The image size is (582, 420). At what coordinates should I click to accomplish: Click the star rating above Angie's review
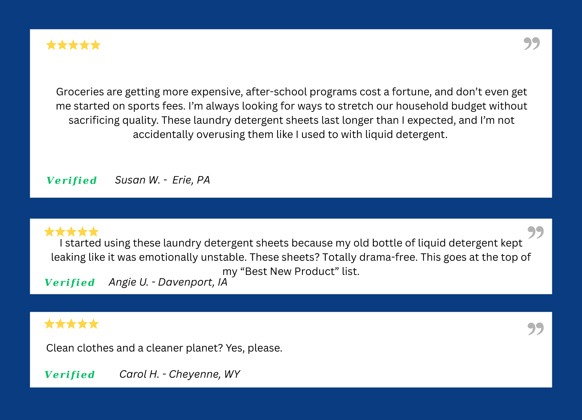(x=71, y=232)
